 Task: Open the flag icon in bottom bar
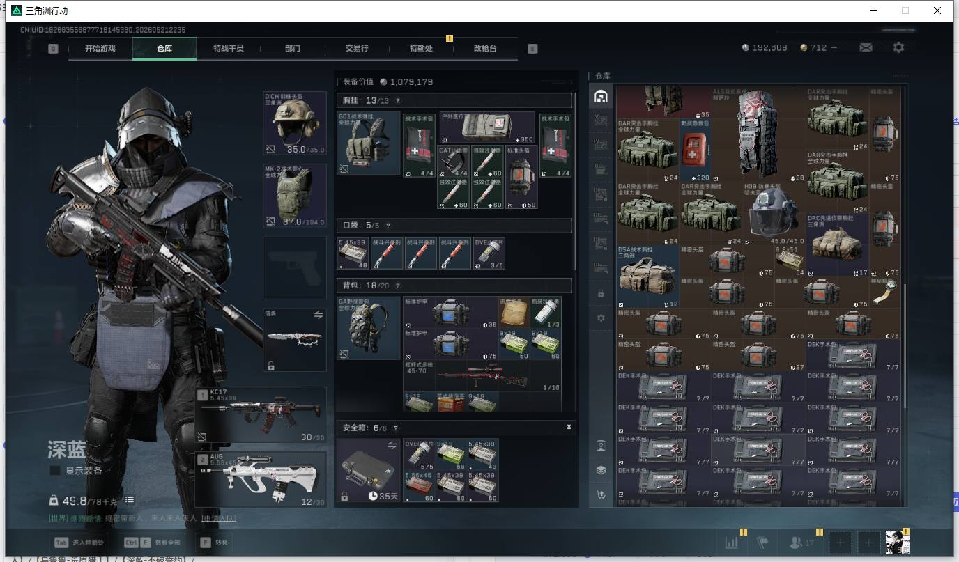coord(762,543)
